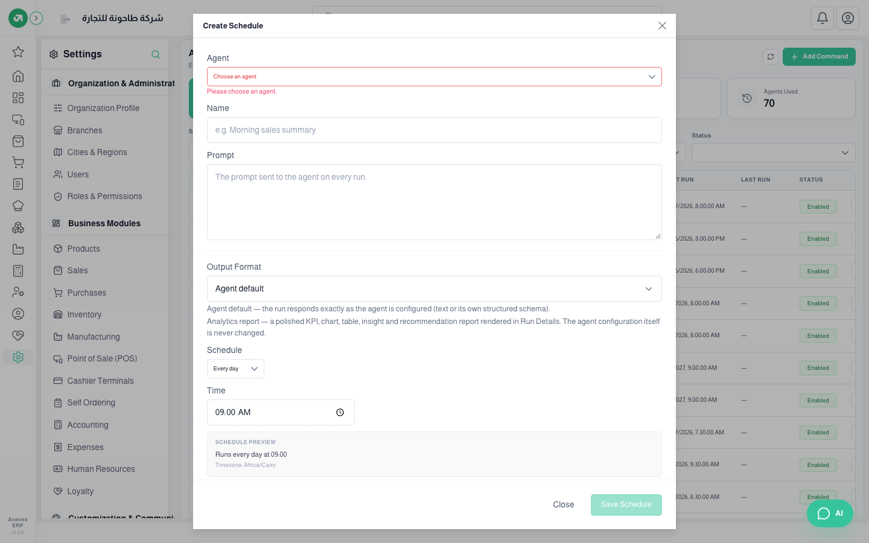869x543 pixels.
Task: Click the Add Command button
Action: click(x=819, y=57)
